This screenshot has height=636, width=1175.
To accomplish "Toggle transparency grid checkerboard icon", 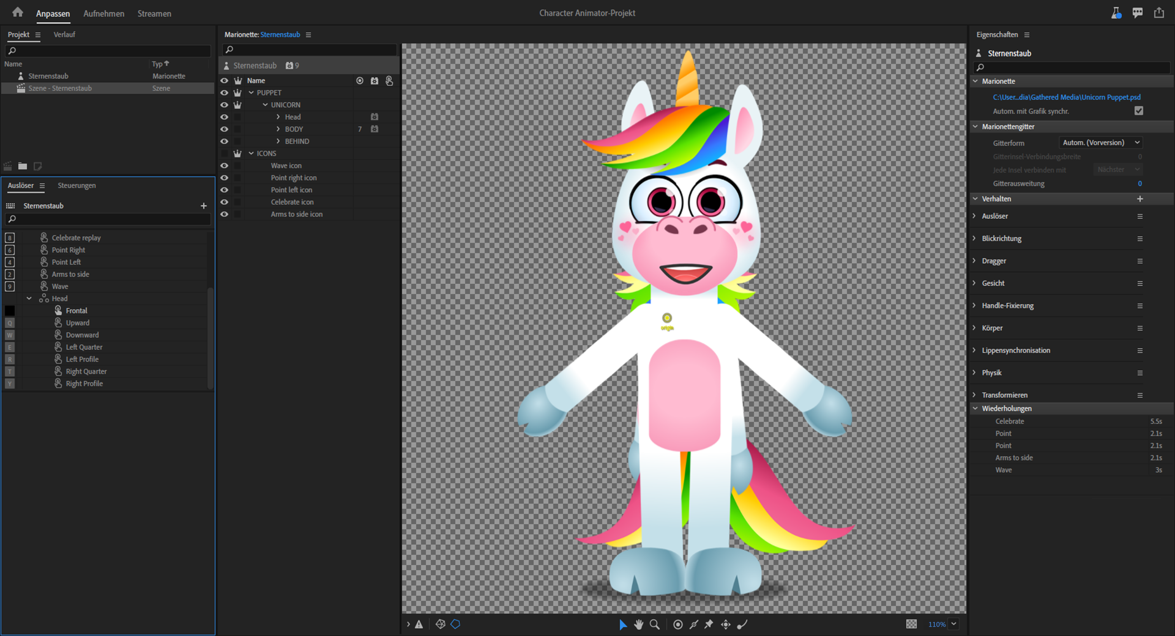I will pyautogui.click(x=911, y=624).
